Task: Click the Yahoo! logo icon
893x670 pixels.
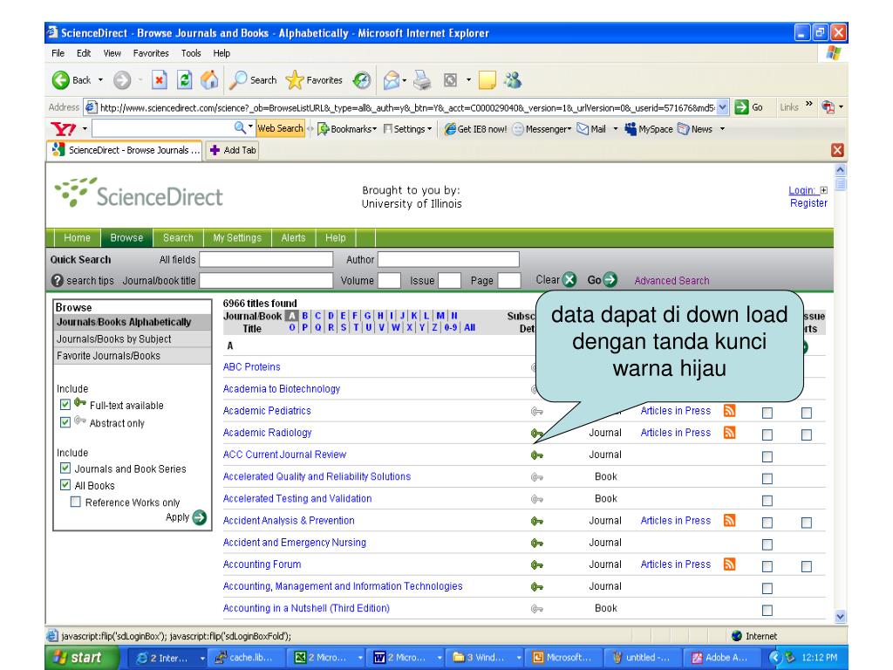Action: coord(63,129)
